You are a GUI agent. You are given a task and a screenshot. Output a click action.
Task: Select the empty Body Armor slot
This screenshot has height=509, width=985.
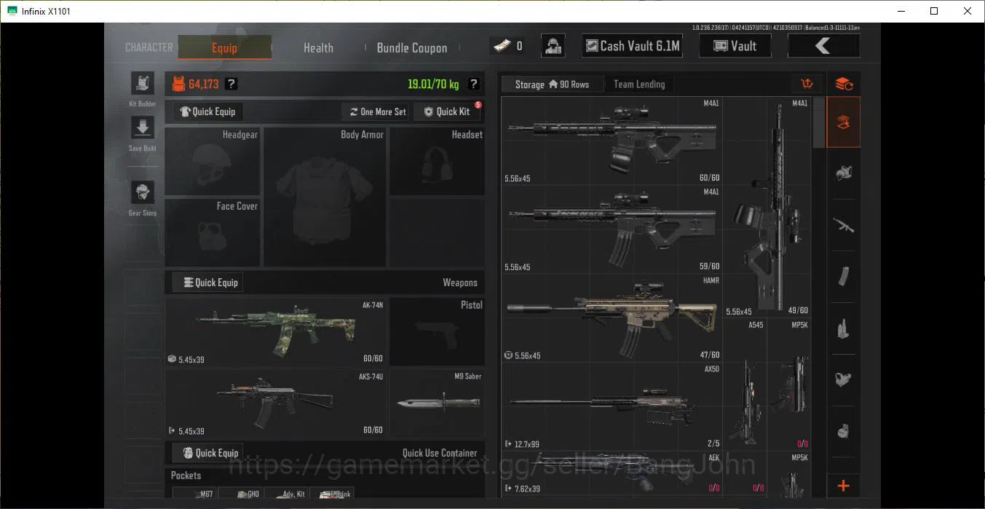tap(325, 197)
